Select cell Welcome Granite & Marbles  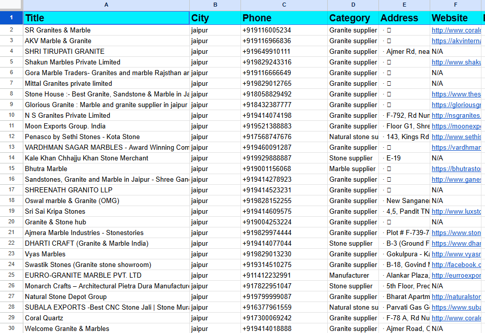106,328
